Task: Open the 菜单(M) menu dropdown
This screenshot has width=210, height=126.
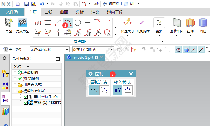Action: [x=14, y=49]
